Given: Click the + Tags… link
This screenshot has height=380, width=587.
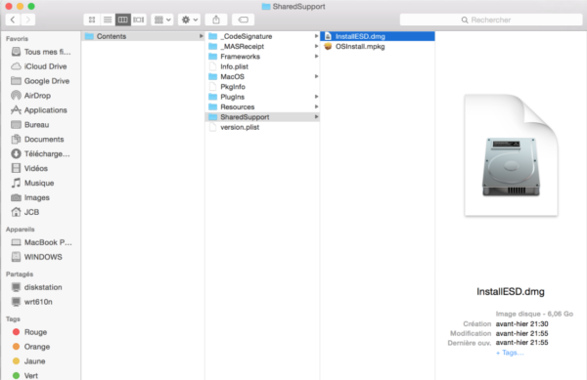Looking at the screenshot, I should 510,353.
